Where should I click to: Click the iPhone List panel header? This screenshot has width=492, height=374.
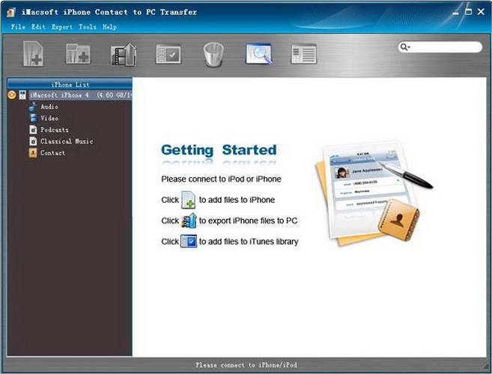point(70,84)
